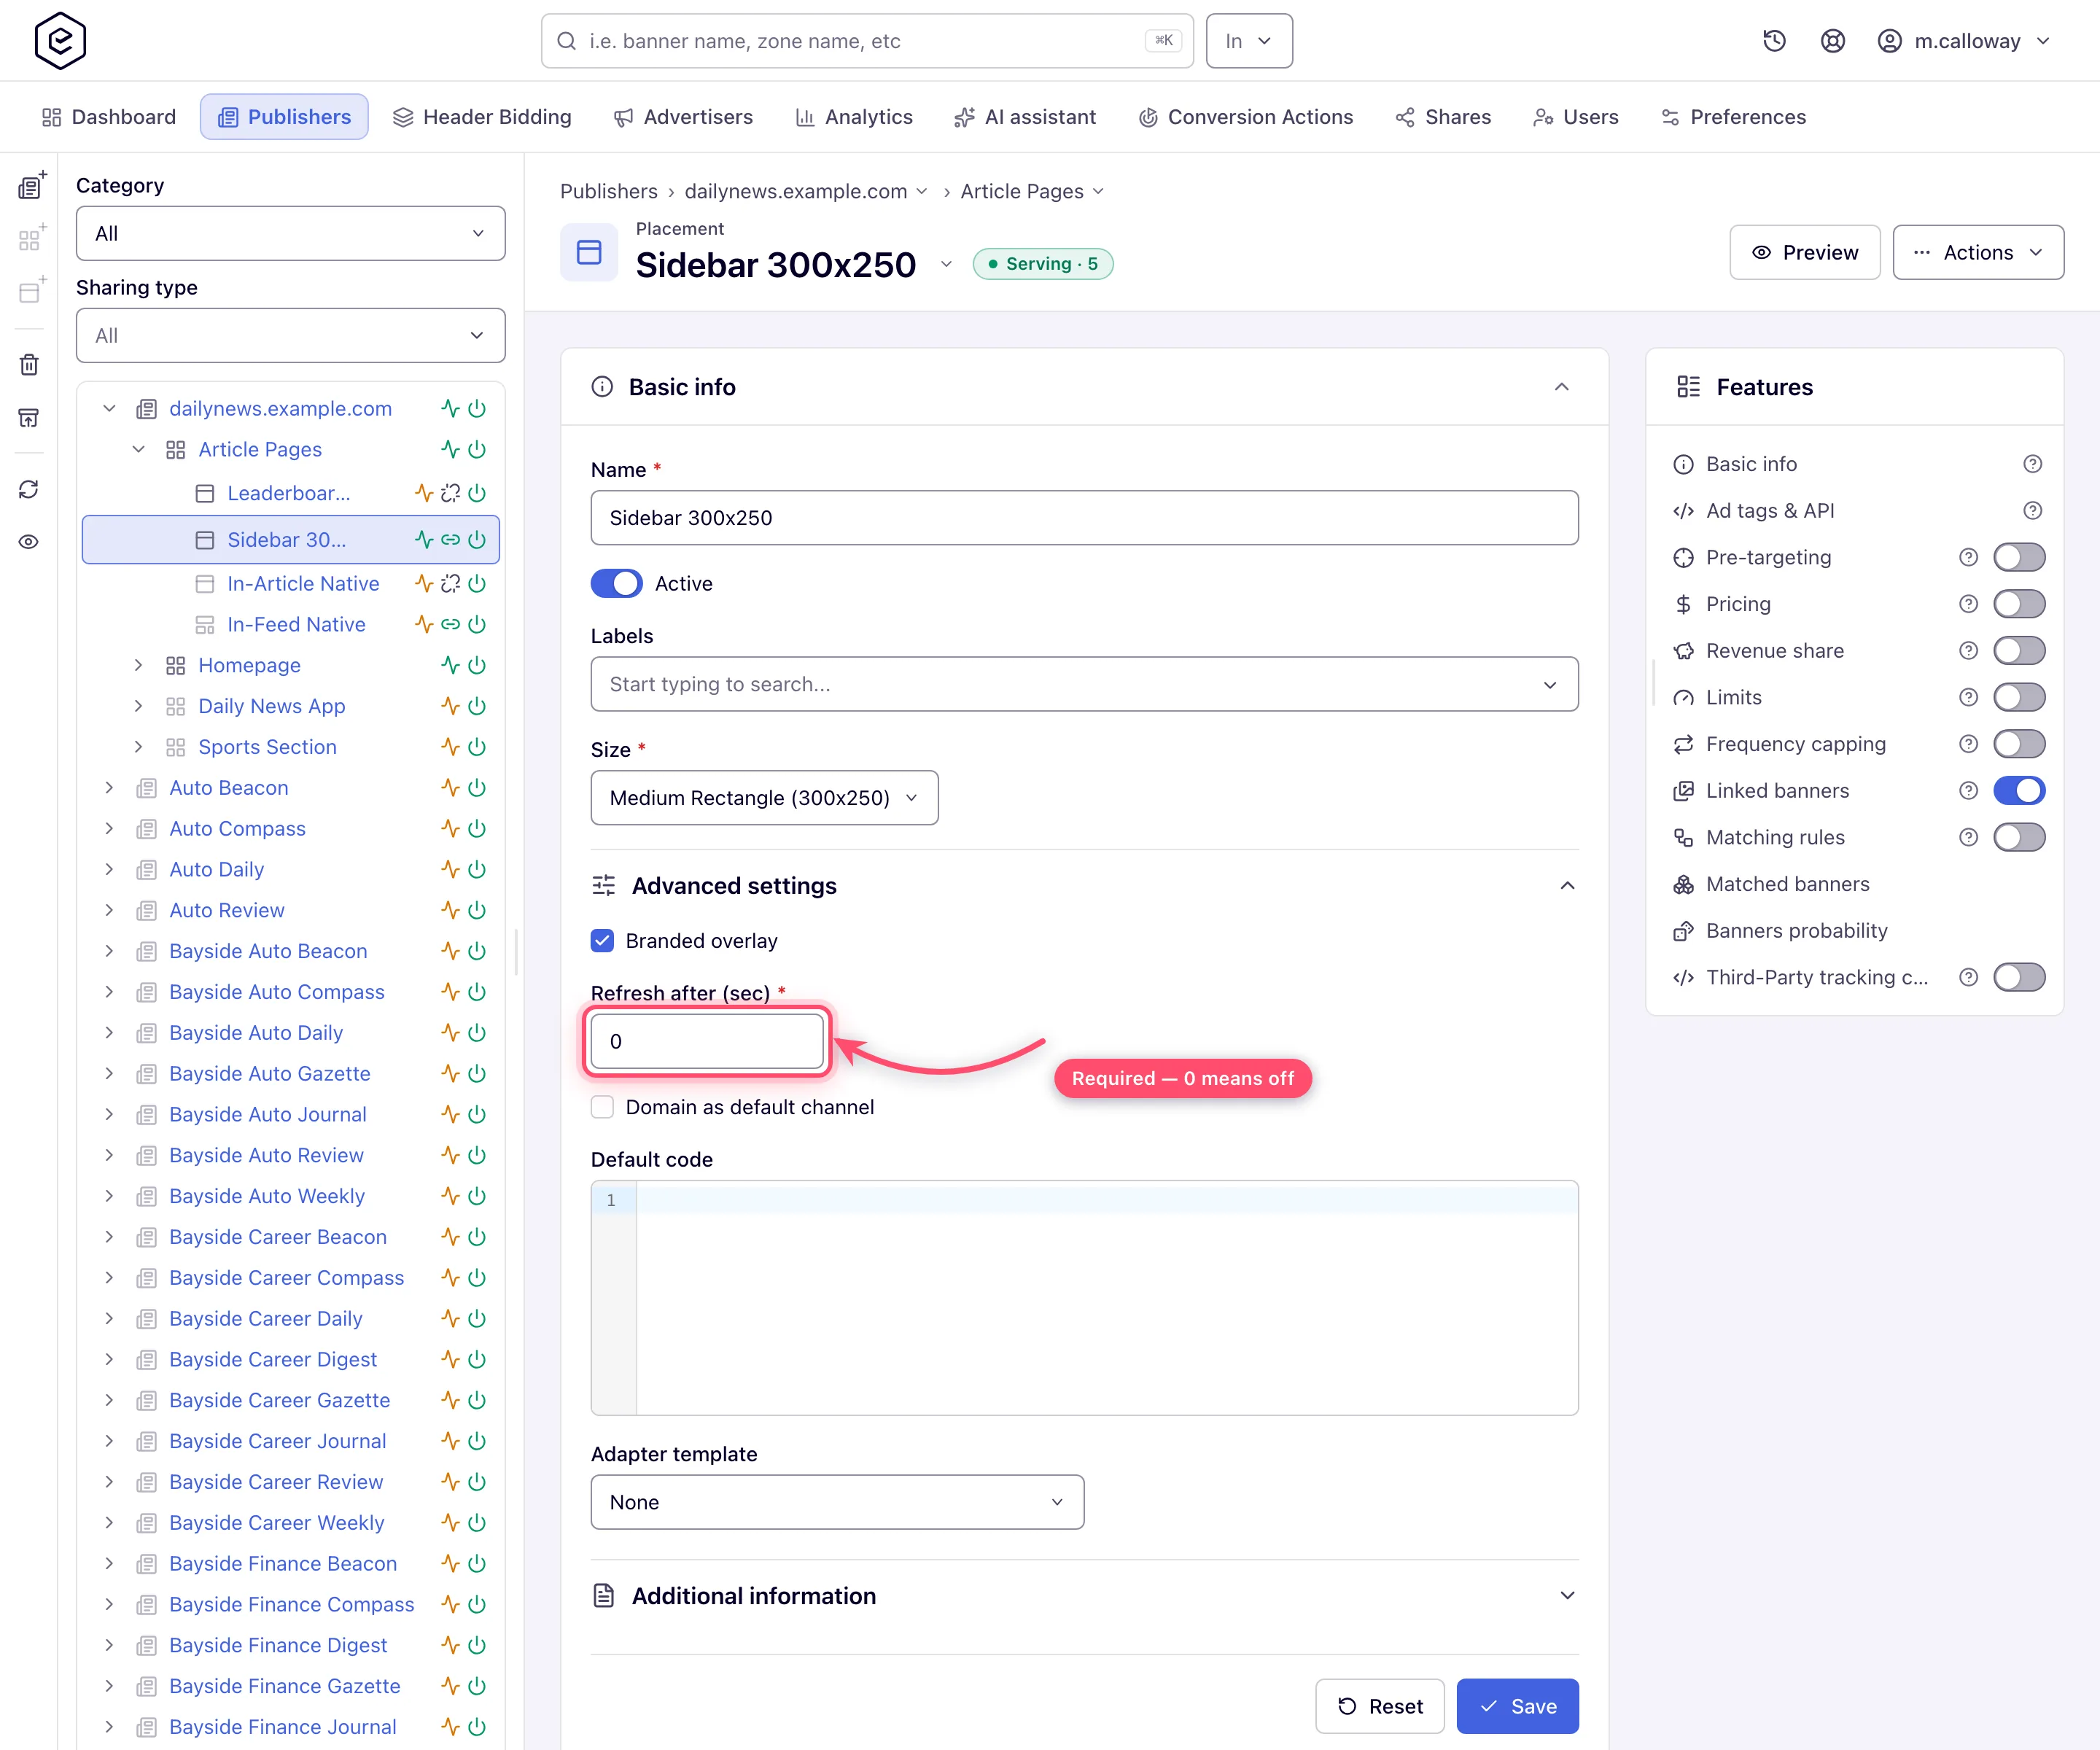Image resolution: width=2100 pixels, height=1750 pixels.
Task: Open help icon for Ad tags & API
Action: tap(2032, 511)
